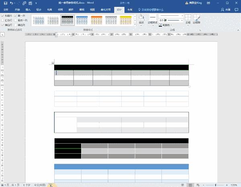This screenshot has width=241, height=187.
Task: Open the line style dropdown
Action: (x=182, y=16)
